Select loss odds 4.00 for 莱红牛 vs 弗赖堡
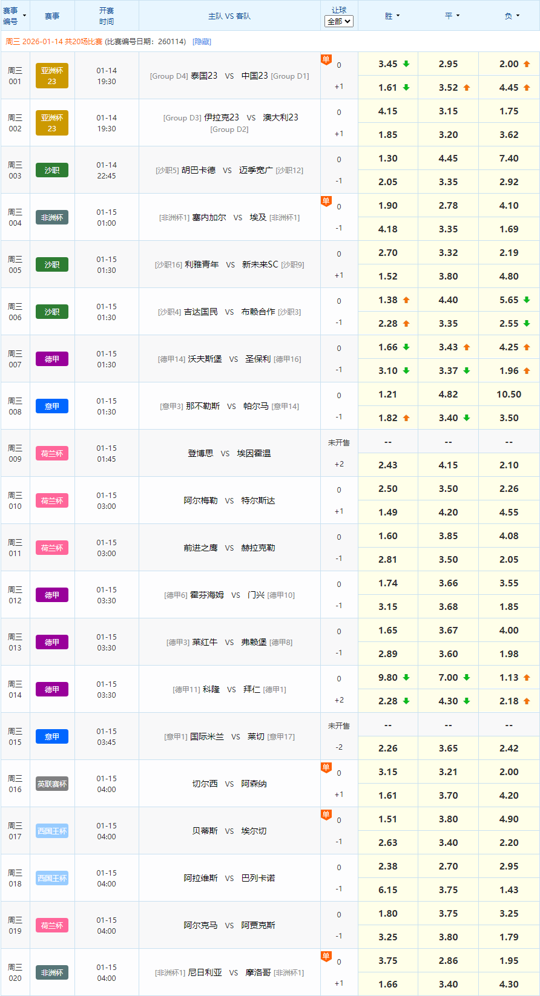540x996 pixels. pyautogui.click(x=509, y=630)
